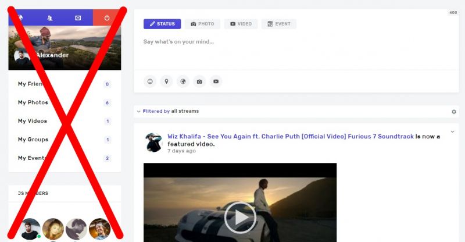Play the featured video

pos(240,218)
